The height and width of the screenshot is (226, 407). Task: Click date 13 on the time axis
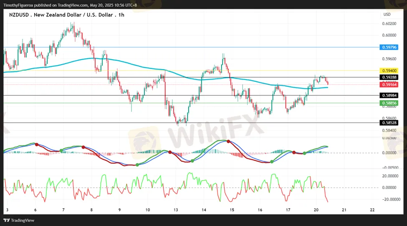[176, 210]
